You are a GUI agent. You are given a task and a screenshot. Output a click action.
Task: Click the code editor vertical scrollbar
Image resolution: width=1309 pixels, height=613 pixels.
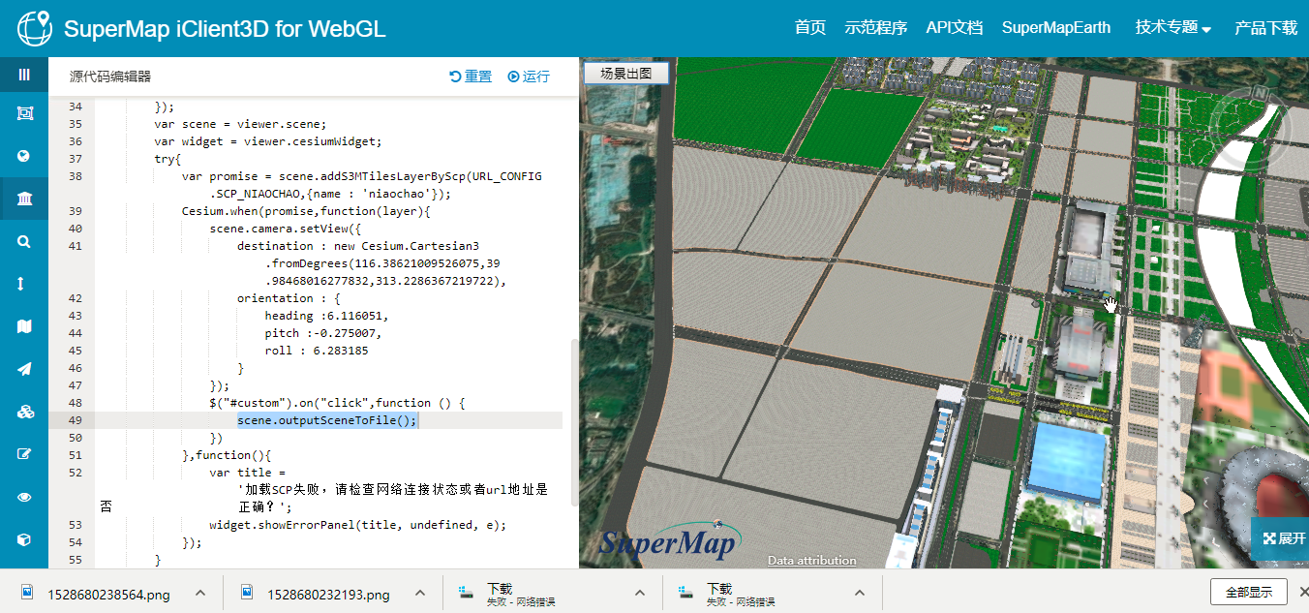[574, 421]
